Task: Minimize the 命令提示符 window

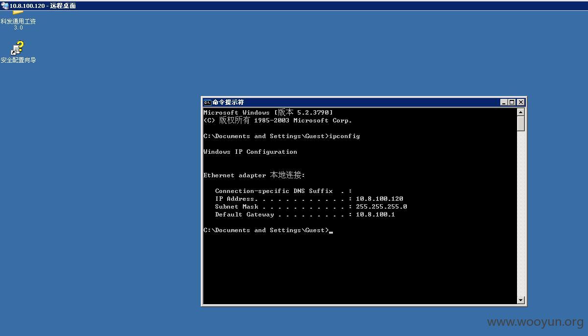Action: pyautogui.click(x=504, y=102)
